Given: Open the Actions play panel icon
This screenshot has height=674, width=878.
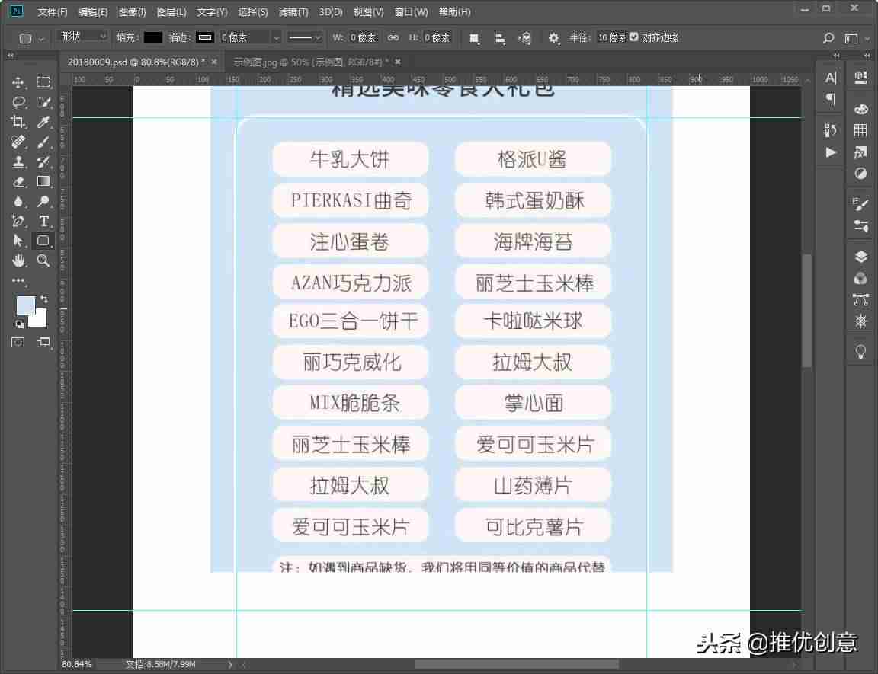Looking at the screenshot, I should coord(831,152).
